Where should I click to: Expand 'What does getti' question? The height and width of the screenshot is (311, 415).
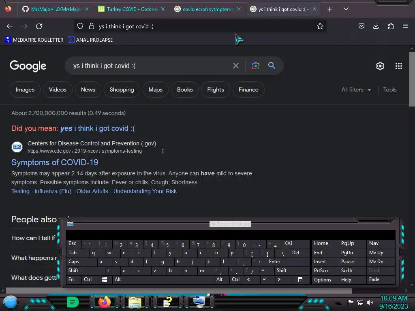tap(34, 278)
